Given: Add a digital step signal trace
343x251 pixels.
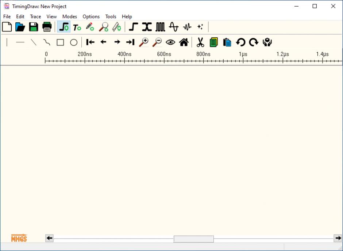Looking at the screenshot, I should pyautogui.click(x=134, y=27).
